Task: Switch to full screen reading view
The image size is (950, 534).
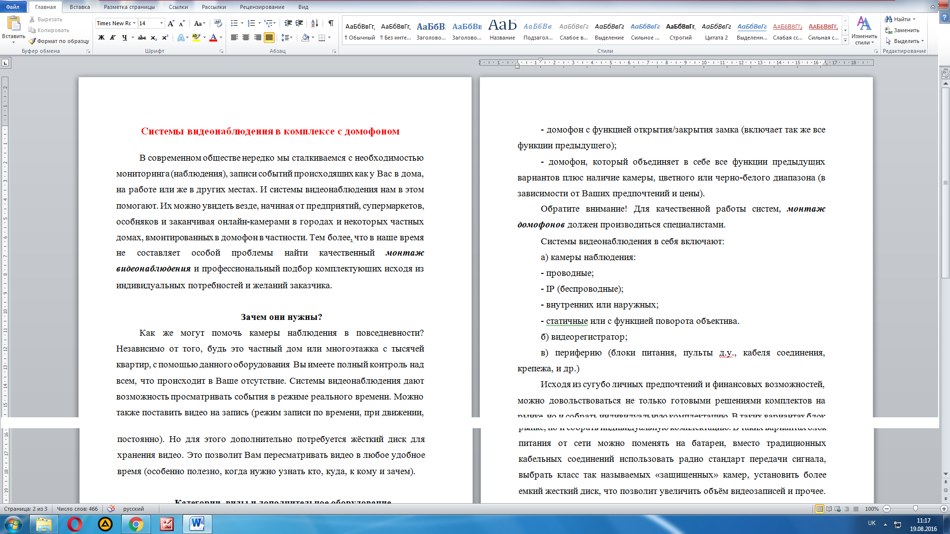Action: [829, 509]
